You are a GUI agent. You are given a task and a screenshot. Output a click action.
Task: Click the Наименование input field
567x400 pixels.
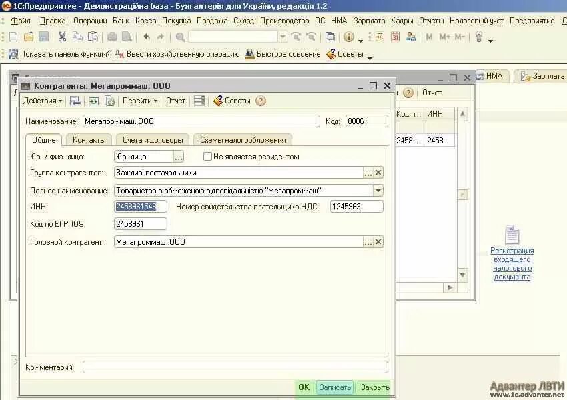[201, 121]
